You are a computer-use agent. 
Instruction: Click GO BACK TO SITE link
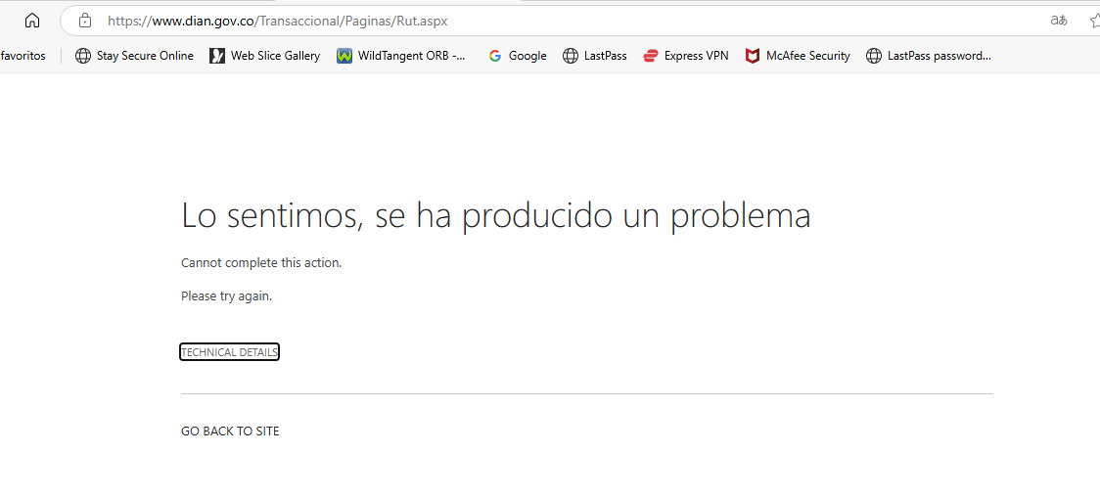[x=230, y=431]
